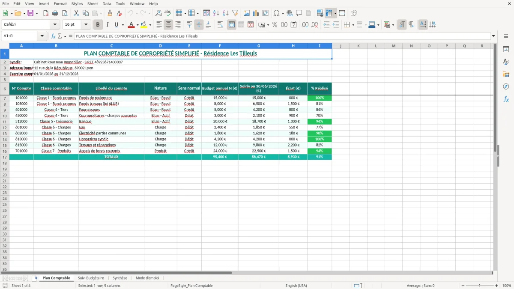Sort descending Z to A

click(225, 13)
